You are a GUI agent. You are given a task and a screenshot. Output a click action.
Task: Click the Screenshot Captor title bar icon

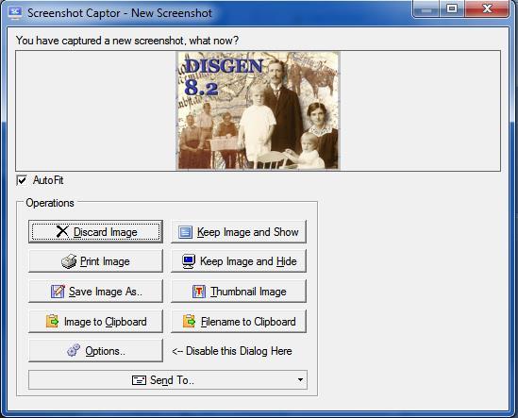15,13
